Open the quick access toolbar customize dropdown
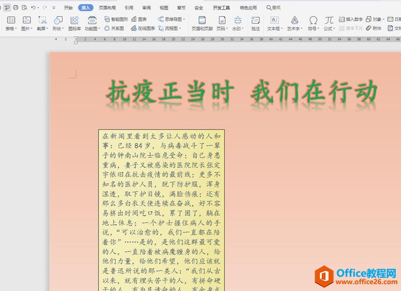The height and width of the screenshot is (291, 401). (54, 7)
